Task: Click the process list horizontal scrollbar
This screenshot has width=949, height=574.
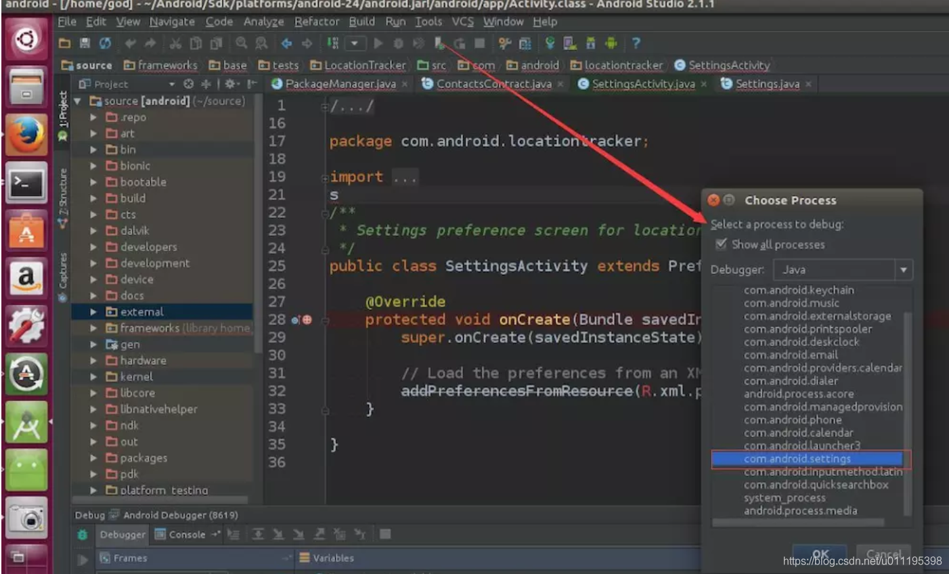Action: pyautogui.click(x=798, y=523)
